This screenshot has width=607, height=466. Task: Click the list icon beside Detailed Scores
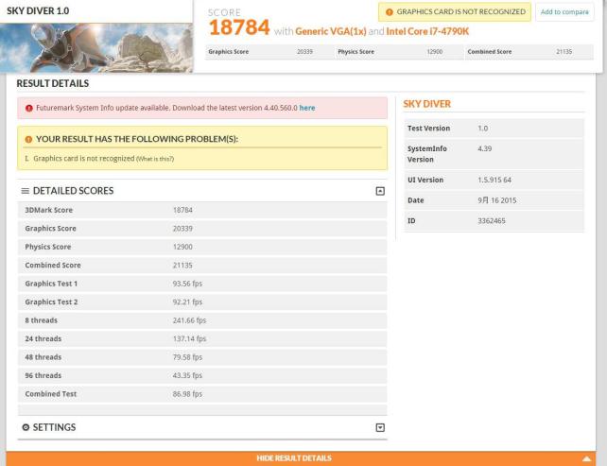pos(26,191)
